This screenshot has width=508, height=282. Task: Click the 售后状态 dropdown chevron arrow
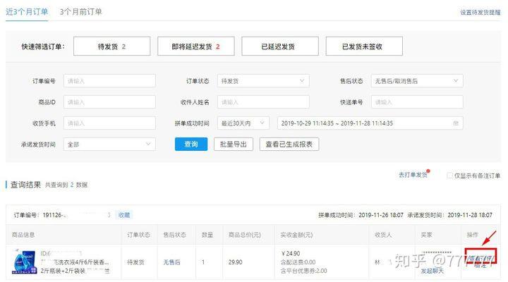point(456,80)
